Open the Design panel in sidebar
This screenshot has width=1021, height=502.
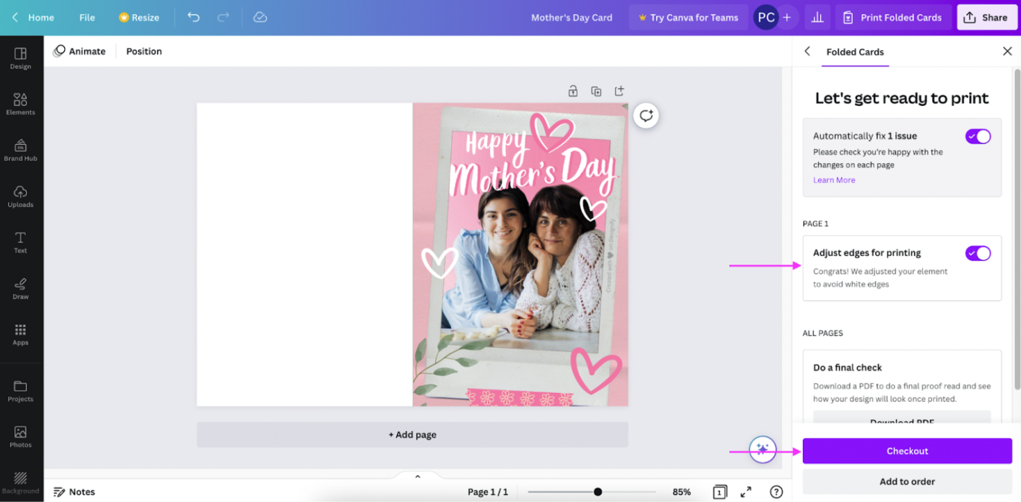tap(20, 58)
